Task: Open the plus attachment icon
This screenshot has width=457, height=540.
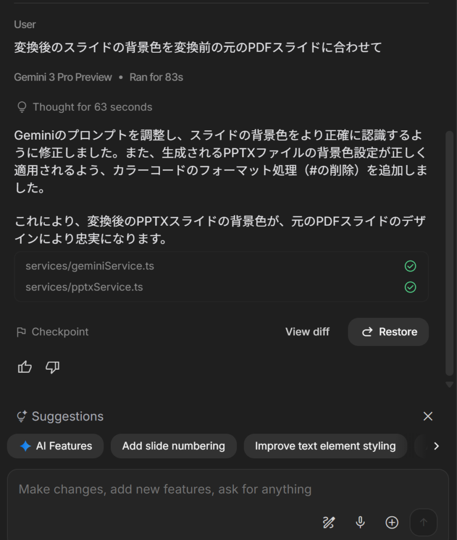Action: 392,523
